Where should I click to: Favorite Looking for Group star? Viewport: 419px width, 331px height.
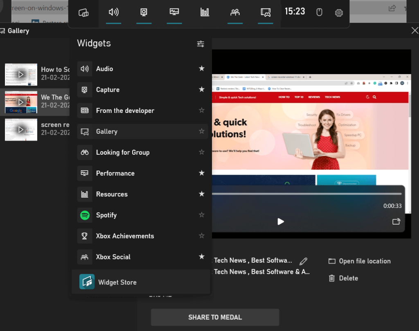pos(201,152)
